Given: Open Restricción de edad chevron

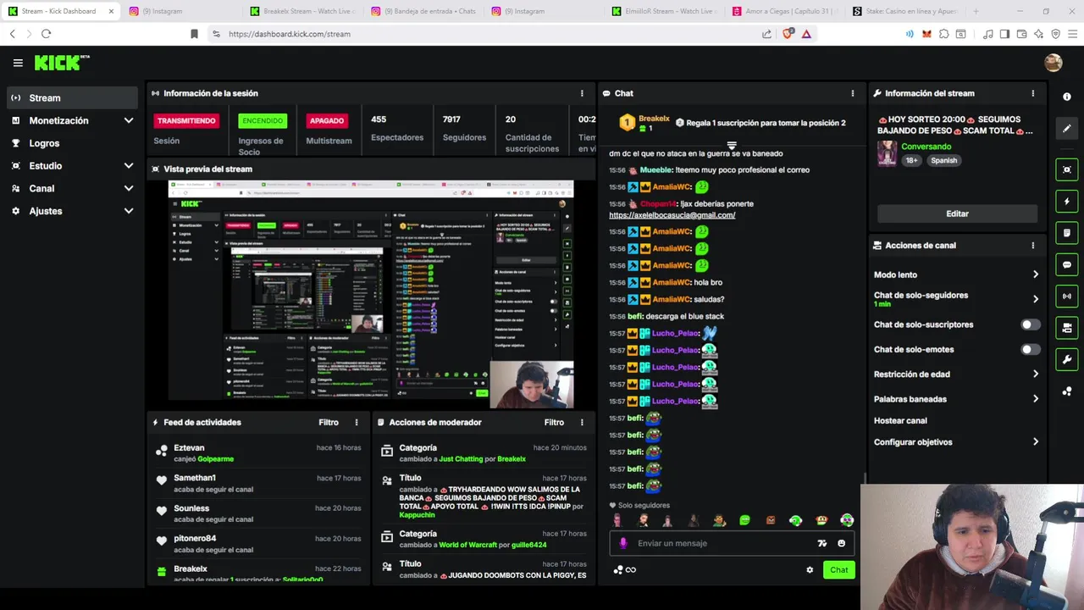Looking at the screenshot, I should 1035,374.
